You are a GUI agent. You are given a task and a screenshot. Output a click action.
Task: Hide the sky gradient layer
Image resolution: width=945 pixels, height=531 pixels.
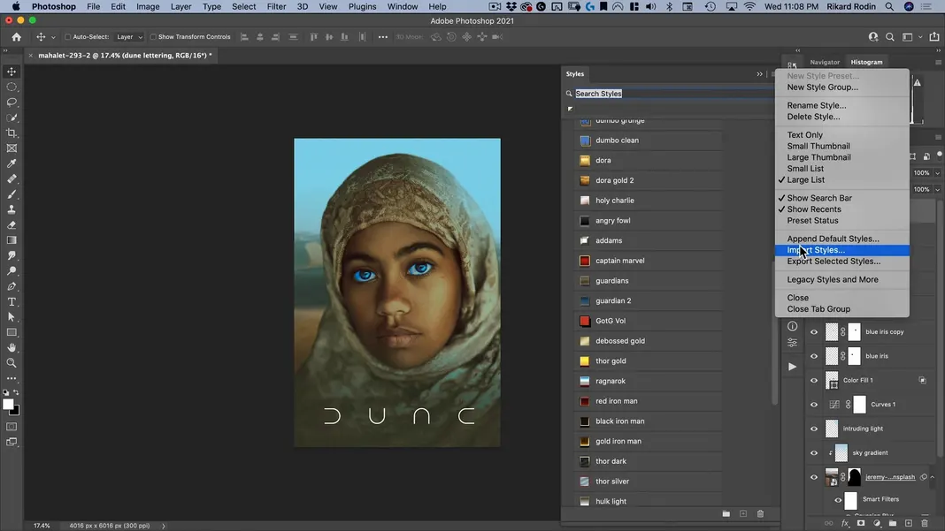point(814,452)
